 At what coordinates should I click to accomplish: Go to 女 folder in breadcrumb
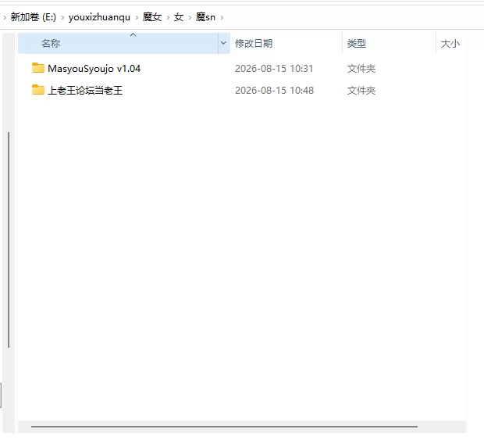[x=179, y=17]
